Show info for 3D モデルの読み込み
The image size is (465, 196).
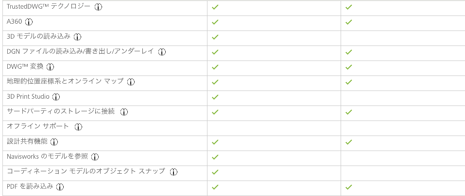pos(77,37)
